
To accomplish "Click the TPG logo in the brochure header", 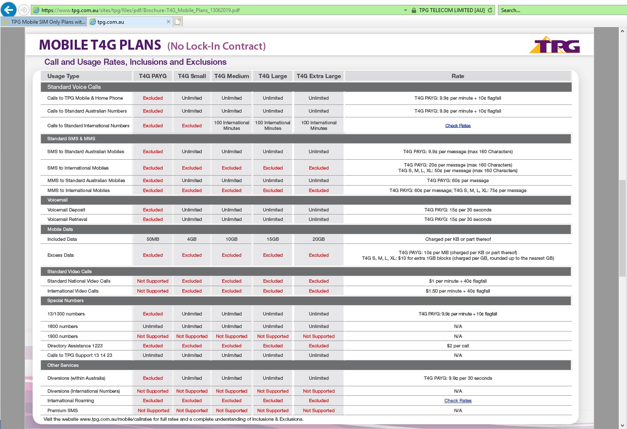I will tap(555, 45).
